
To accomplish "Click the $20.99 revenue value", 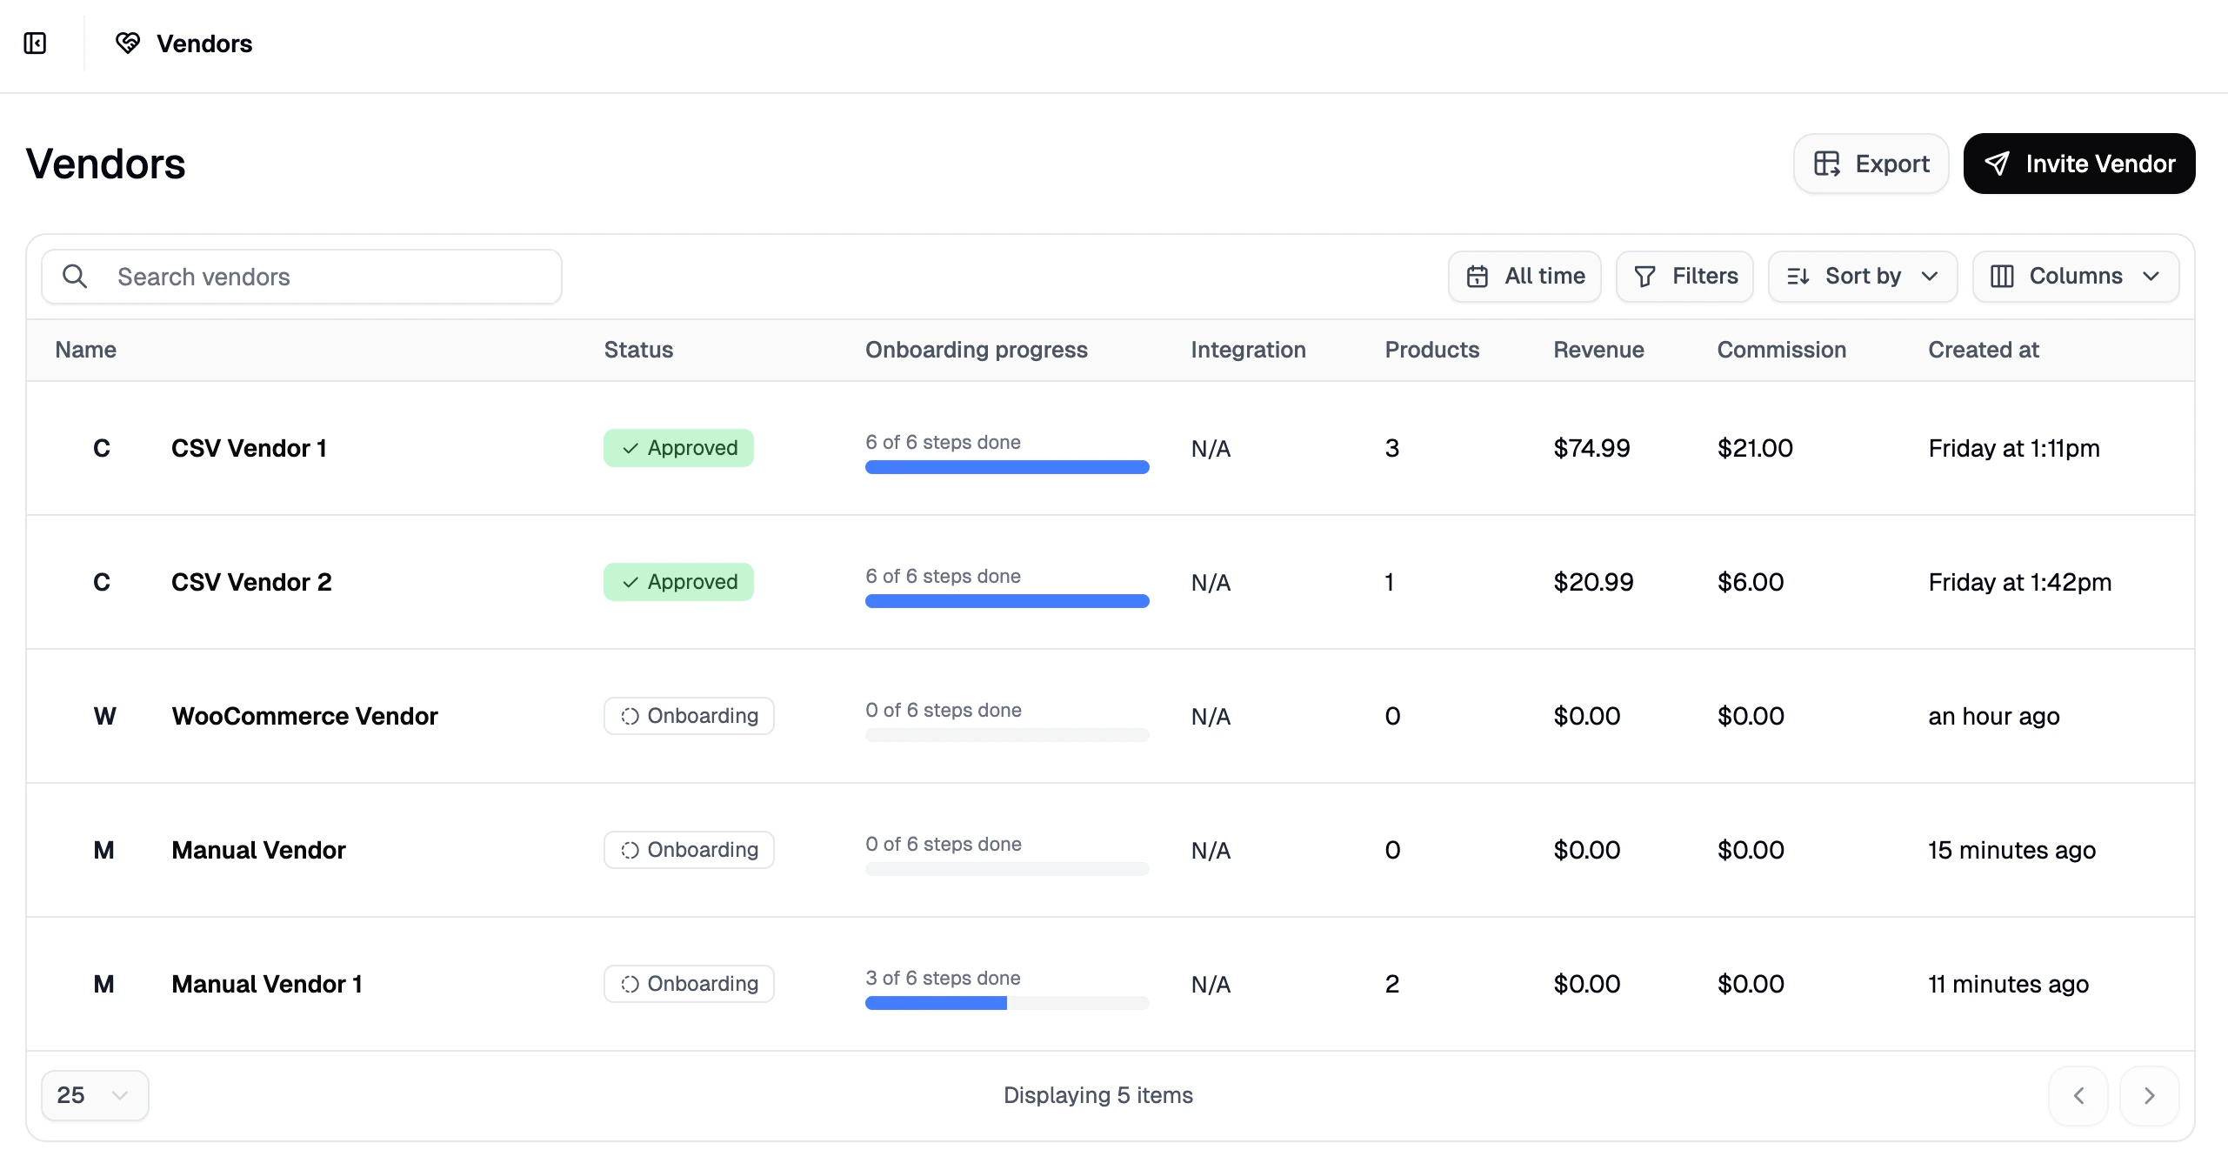I will click(x=1593, y=582).
